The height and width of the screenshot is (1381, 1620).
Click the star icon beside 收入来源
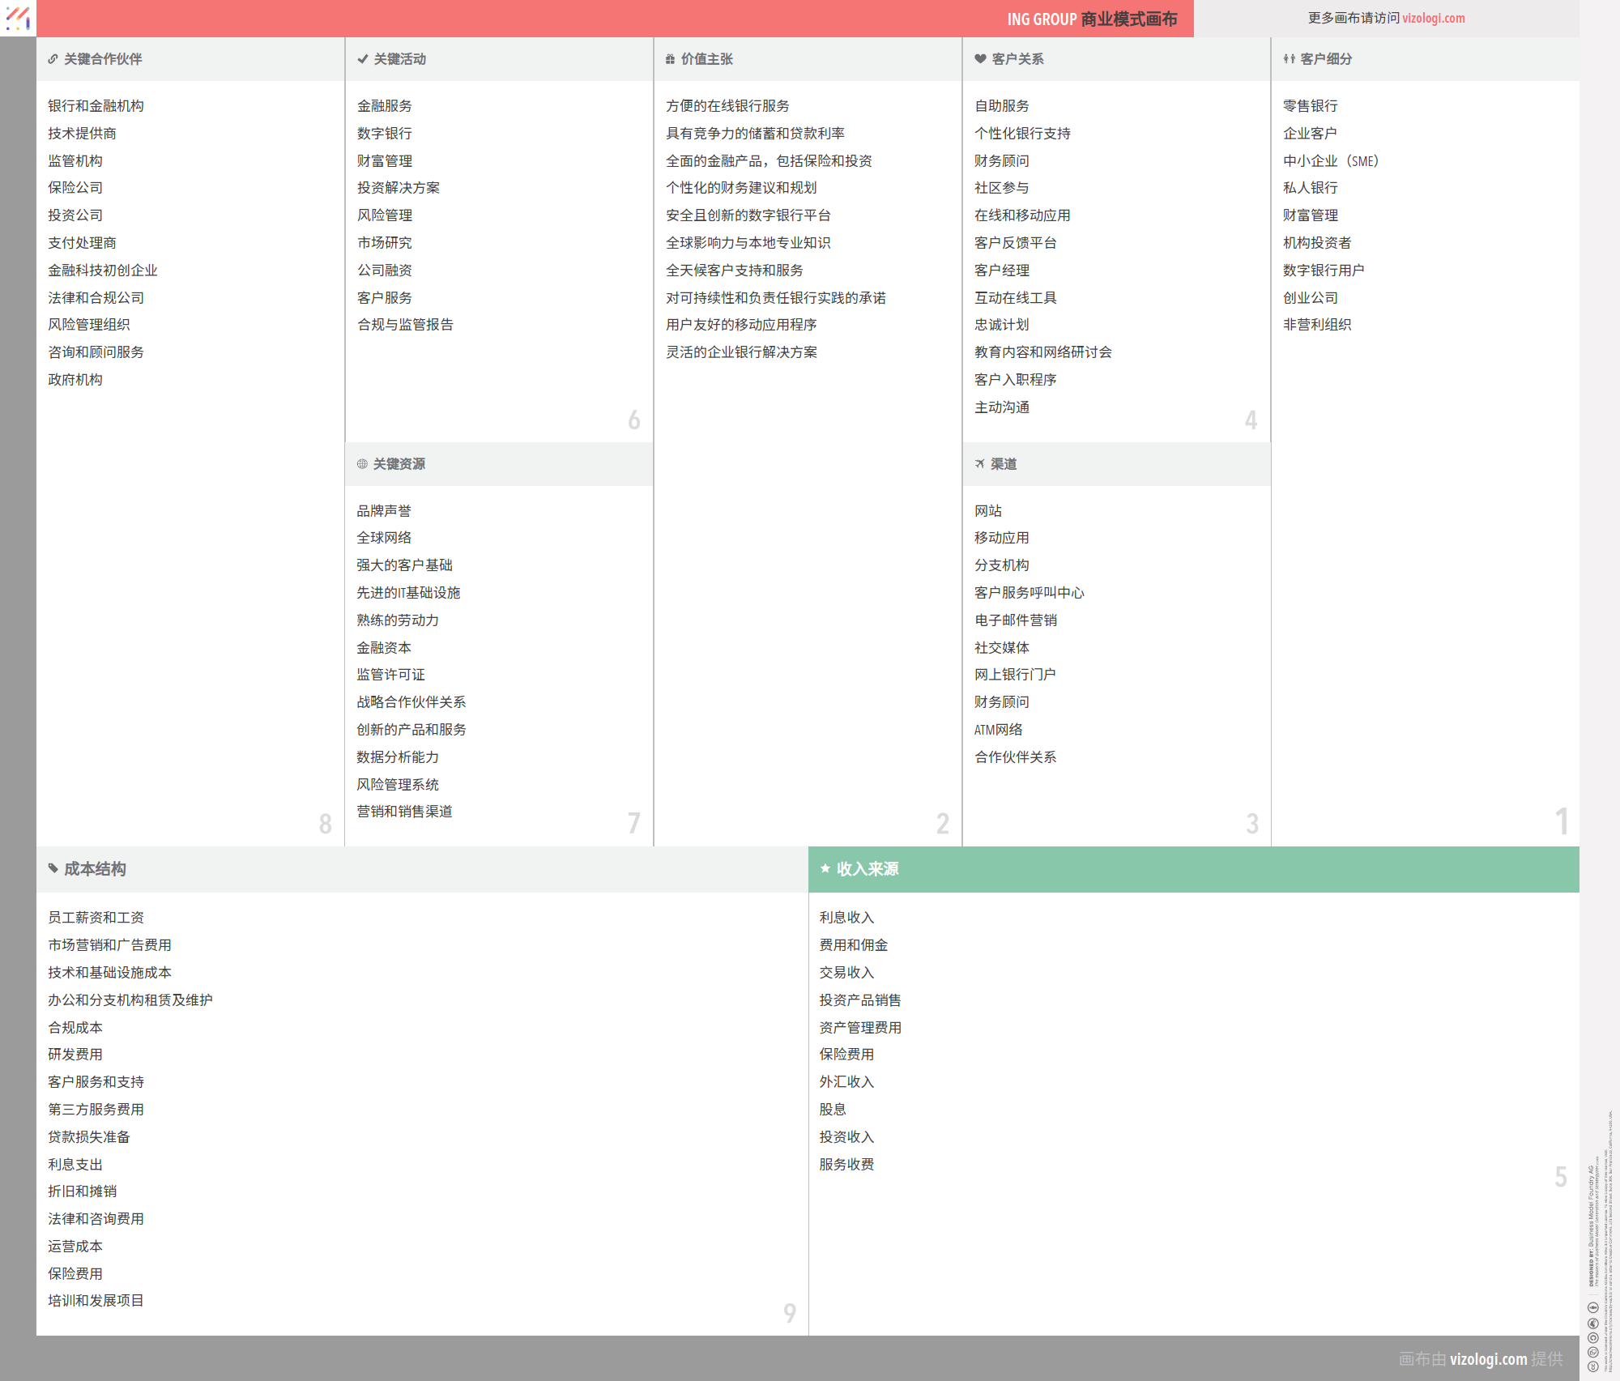pyautogui.click(x=825, y=869)
